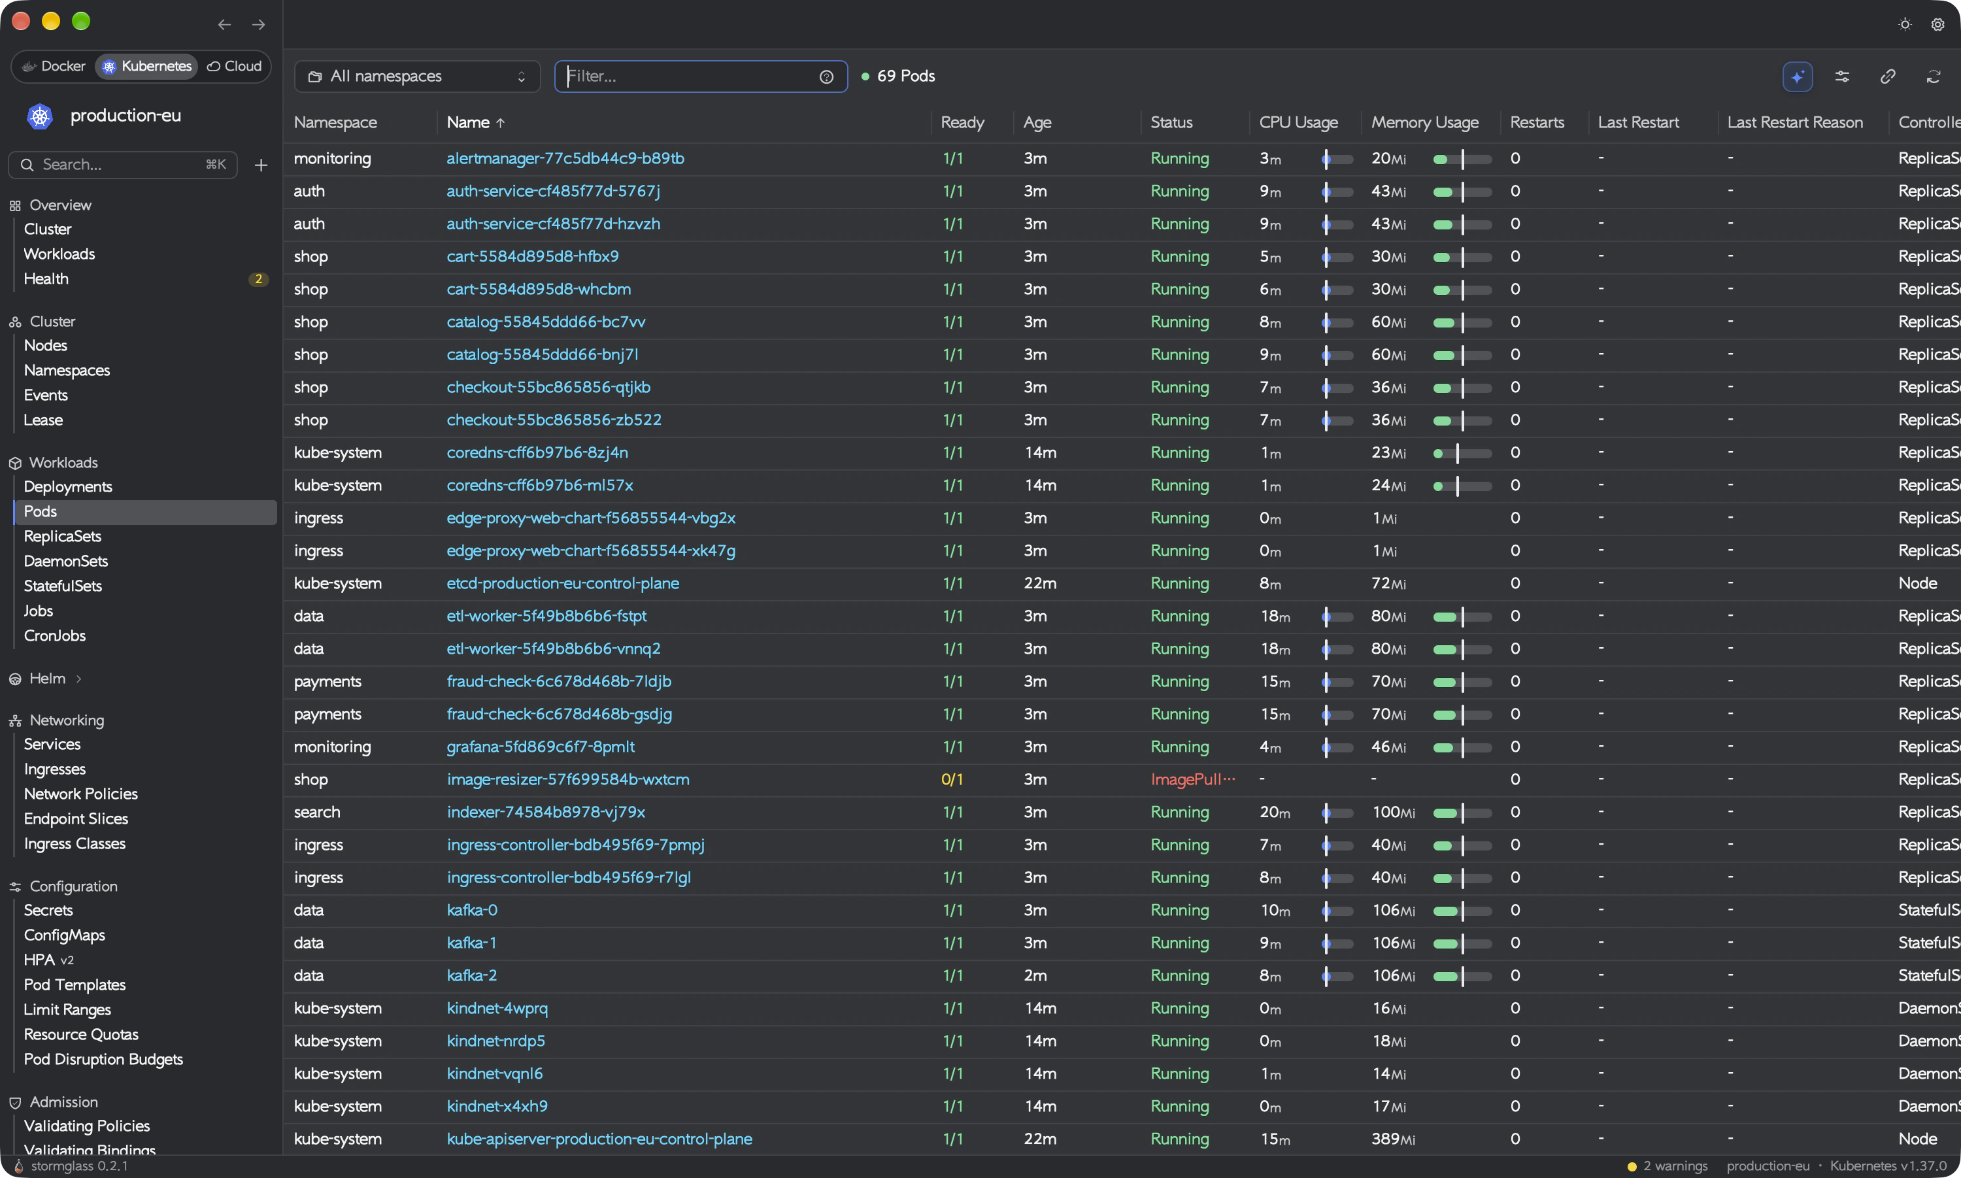Click the Configuration section sliders icon
The width and height of the screenshot is (1961, 1178).
(x=15, y=886)
